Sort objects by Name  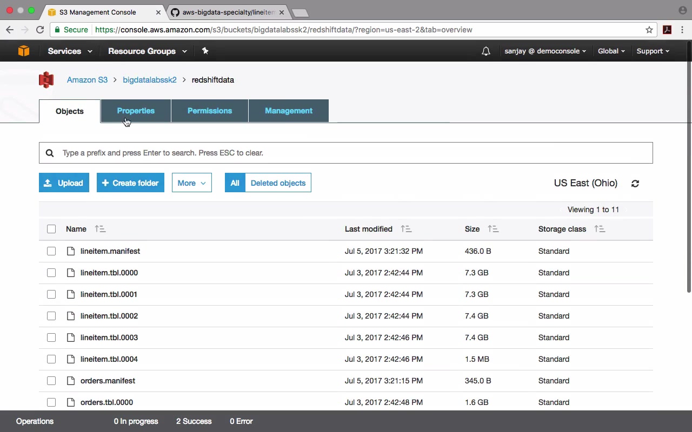(x=100, y=229)
